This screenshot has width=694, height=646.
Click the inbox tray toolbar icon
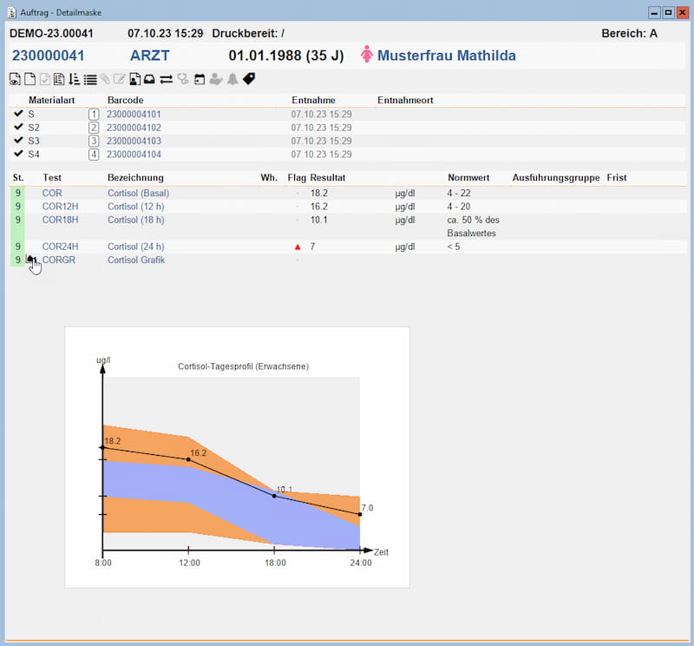point(149,79)
